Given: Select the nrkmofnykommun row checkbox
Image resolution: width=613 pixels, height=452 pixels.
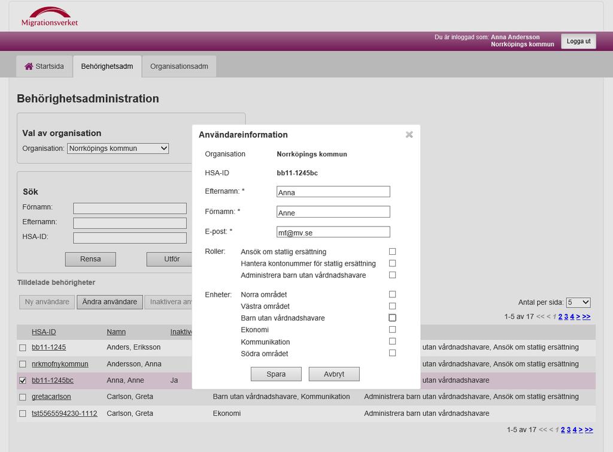Looking at the screenshot, I should [x=23, y=364].
